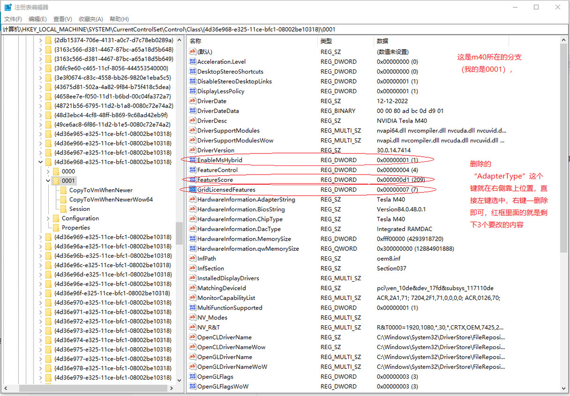
Task: Open the 文件(F) menu
Action: (x=13, y=19)
